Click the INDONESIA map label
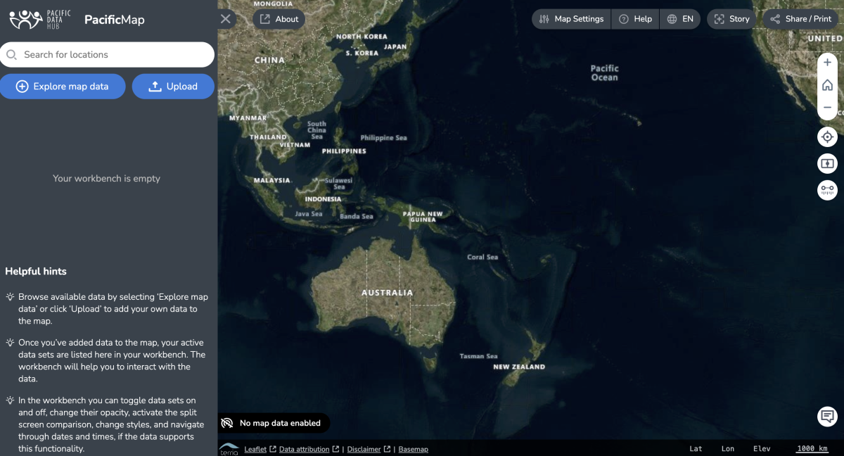 click(323, 199)
